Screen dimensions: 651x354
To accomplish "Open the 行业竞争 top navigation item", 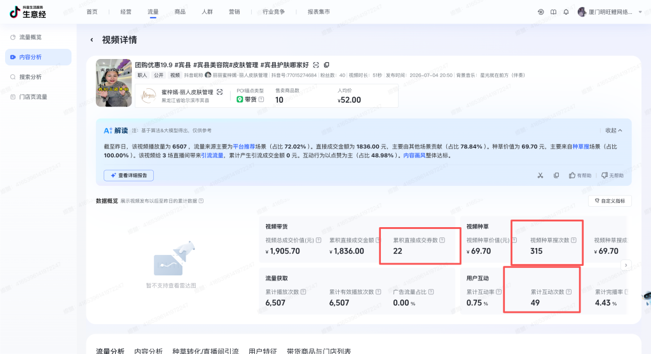I will (273, 12).
